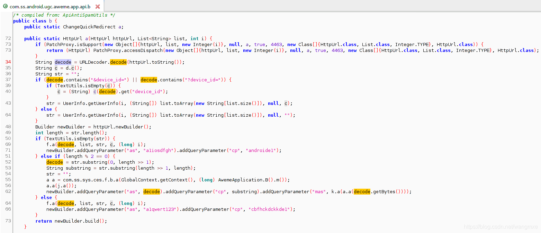Image resolution: width=541 pixels, height=233 pixels.
Task: Click line number 48 in the gutter
Action: (x=9, y=127)
